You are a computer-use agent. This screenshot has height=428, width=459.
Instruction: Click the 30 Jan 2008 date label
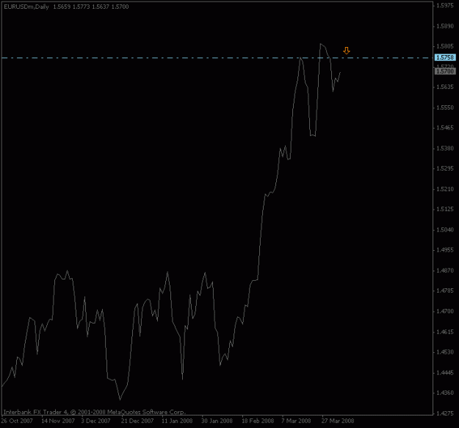coord(217,421)
